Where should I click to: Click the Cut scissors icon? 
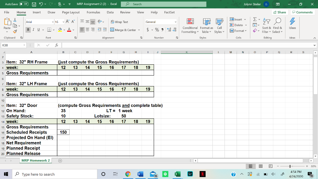coord(15,20)
